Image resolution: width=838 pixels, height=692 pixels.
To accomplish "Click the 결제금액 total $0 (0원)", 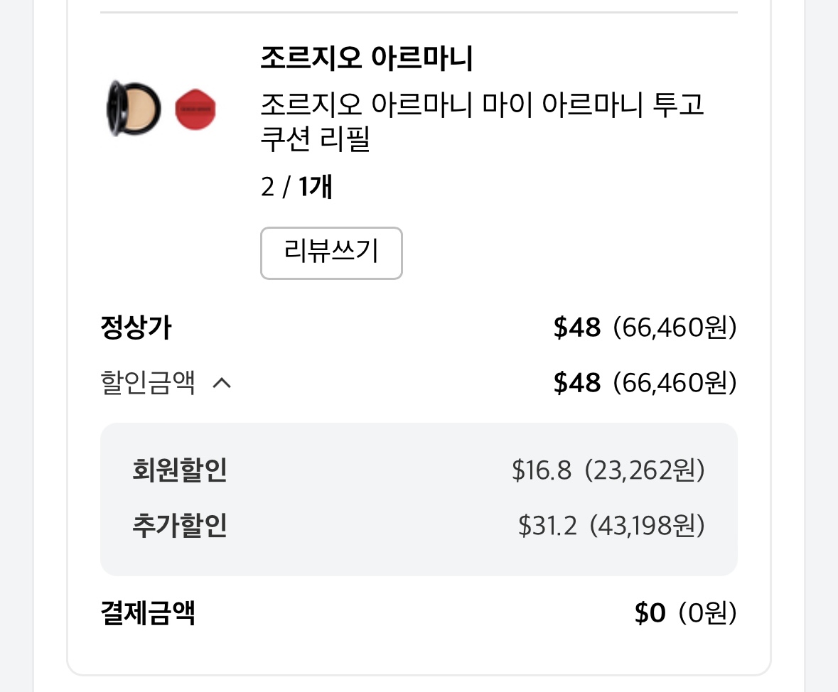I will tap(686, 612).
